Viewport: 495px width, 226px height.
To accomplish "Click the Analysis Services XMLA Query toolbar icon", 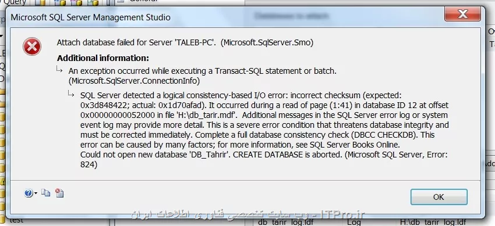I will 93,3.
